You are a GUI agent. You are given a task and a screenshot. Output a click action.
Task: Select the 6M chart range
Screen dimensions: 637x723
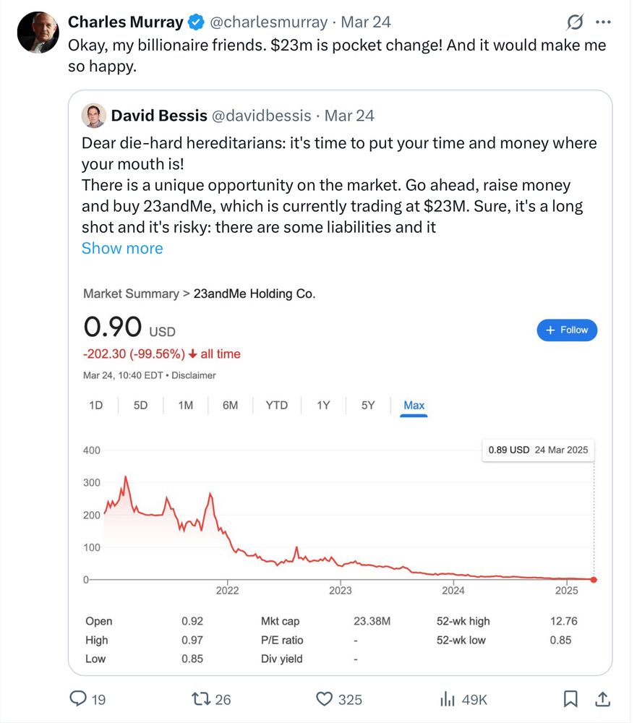pyautogui.click(x=230, y=405)
